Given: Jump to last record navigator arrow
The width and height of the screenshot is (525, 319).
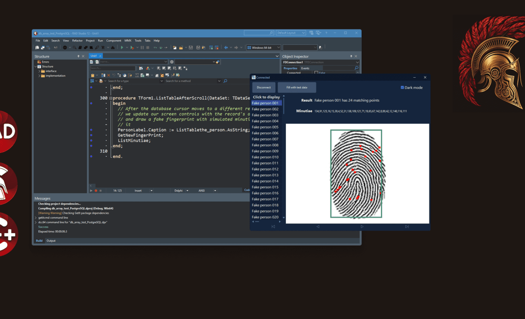Looking at the screenshot, I should pos(407,226).
